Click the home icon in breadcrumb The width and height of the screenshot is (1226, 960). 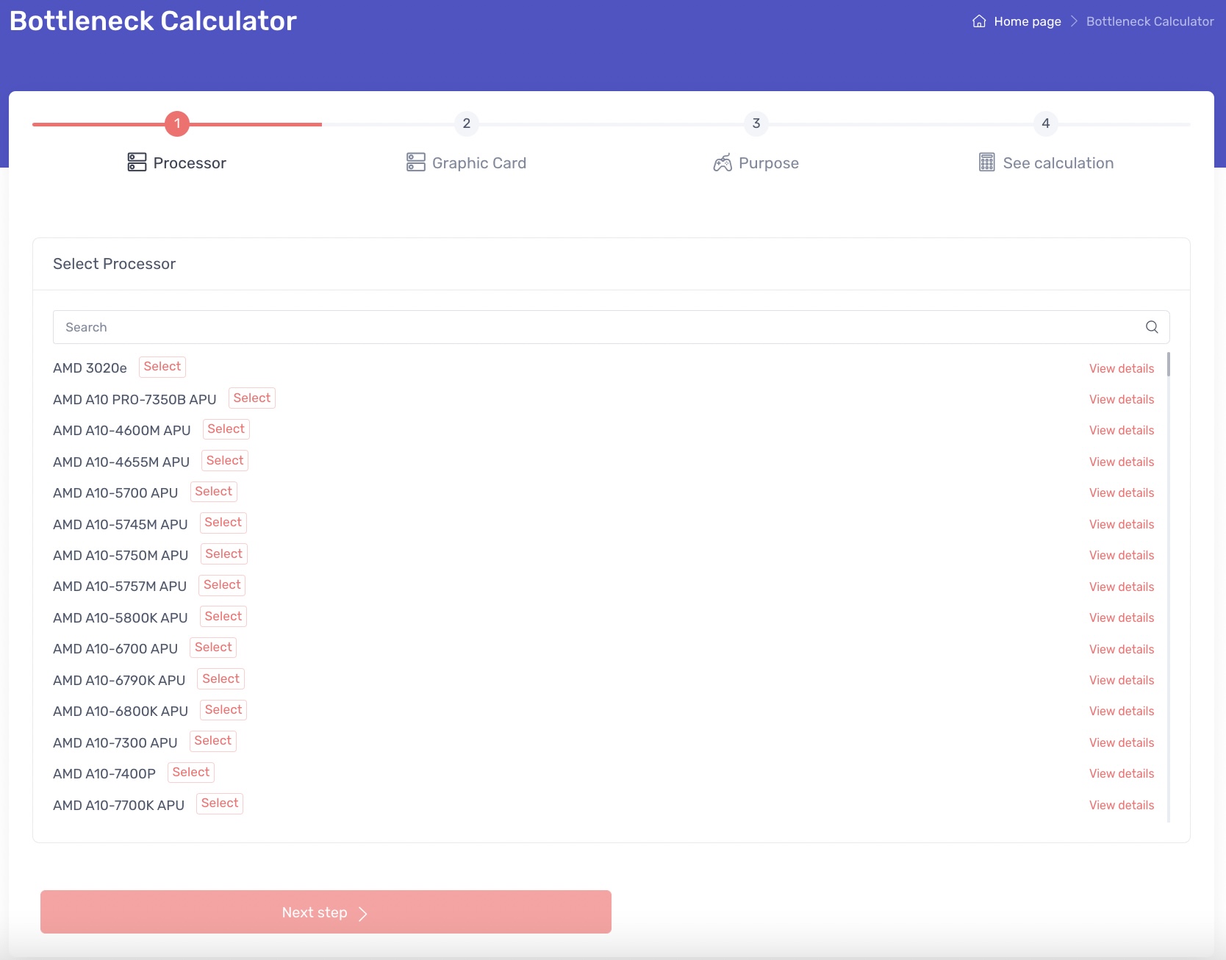click(x=979, y=21)
